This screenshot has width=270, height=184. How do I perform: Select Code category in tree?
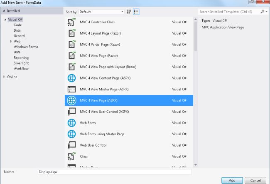18,25
